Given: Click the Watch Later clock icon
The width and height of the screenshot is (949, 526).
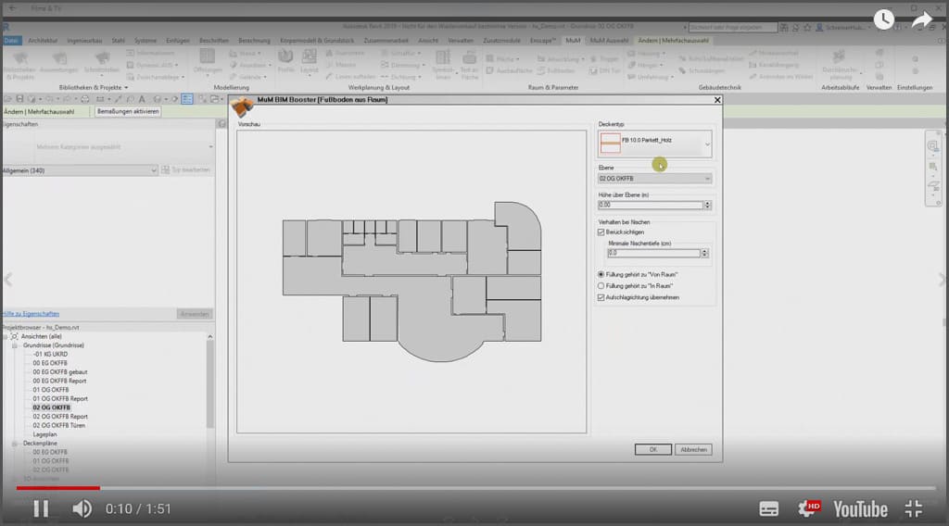Looking at the screenshot, I should click(x=883, y=19).
